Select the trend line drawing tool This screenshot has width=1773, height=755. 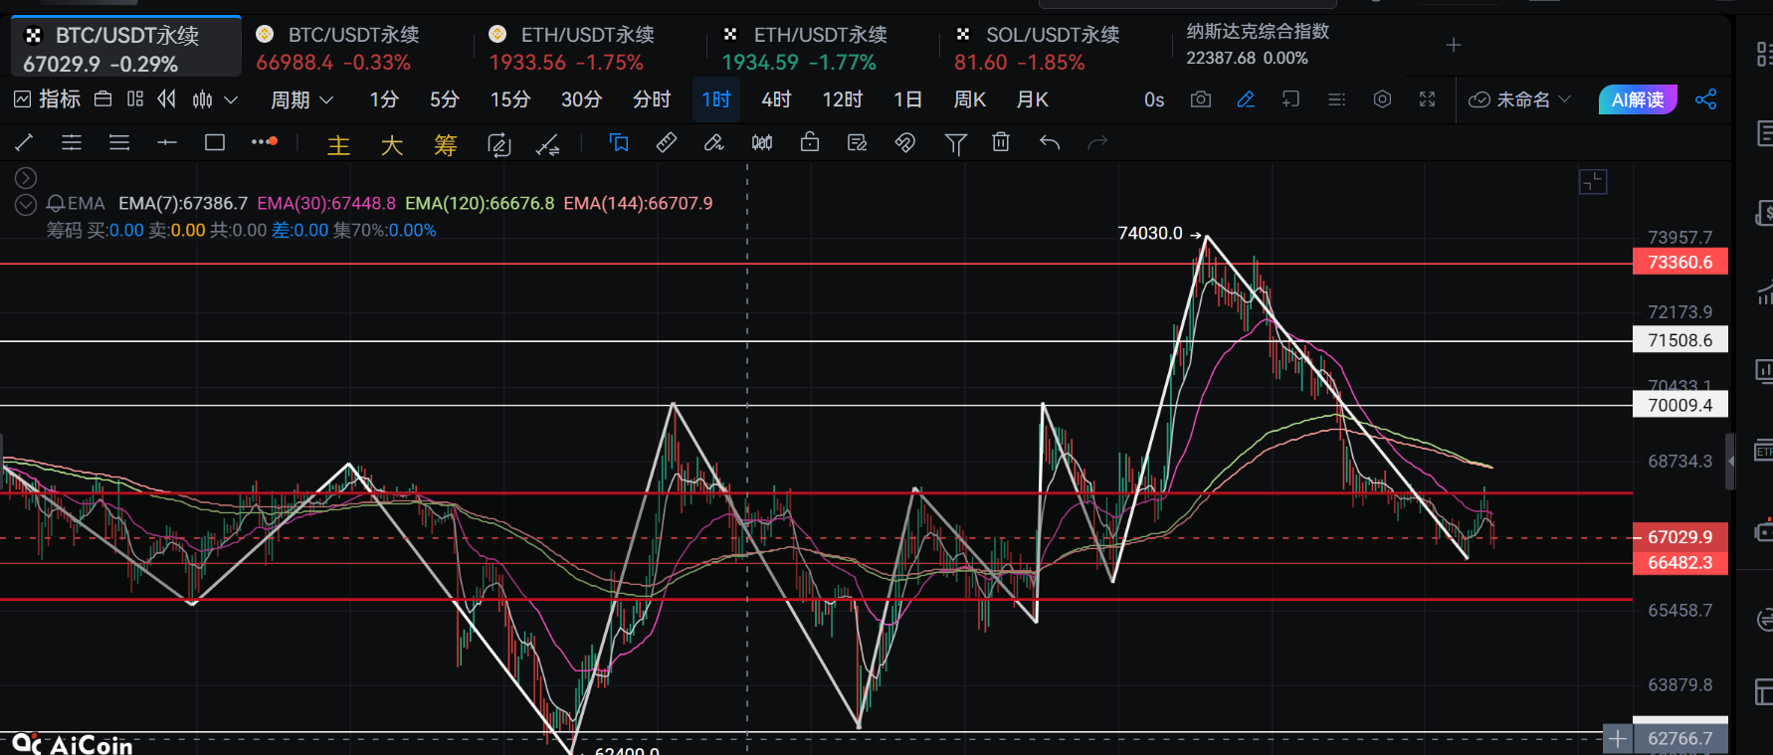tap(24, 143)
